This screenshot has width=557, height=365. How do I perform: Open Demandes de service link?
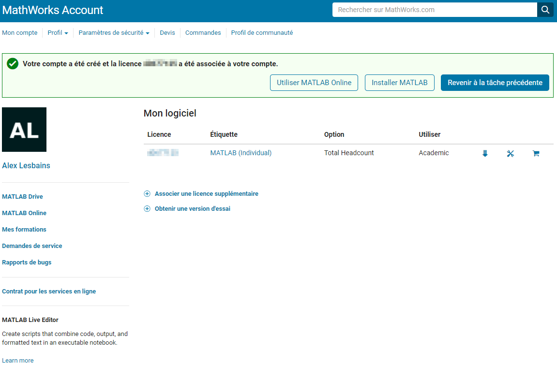click(32, 246)
